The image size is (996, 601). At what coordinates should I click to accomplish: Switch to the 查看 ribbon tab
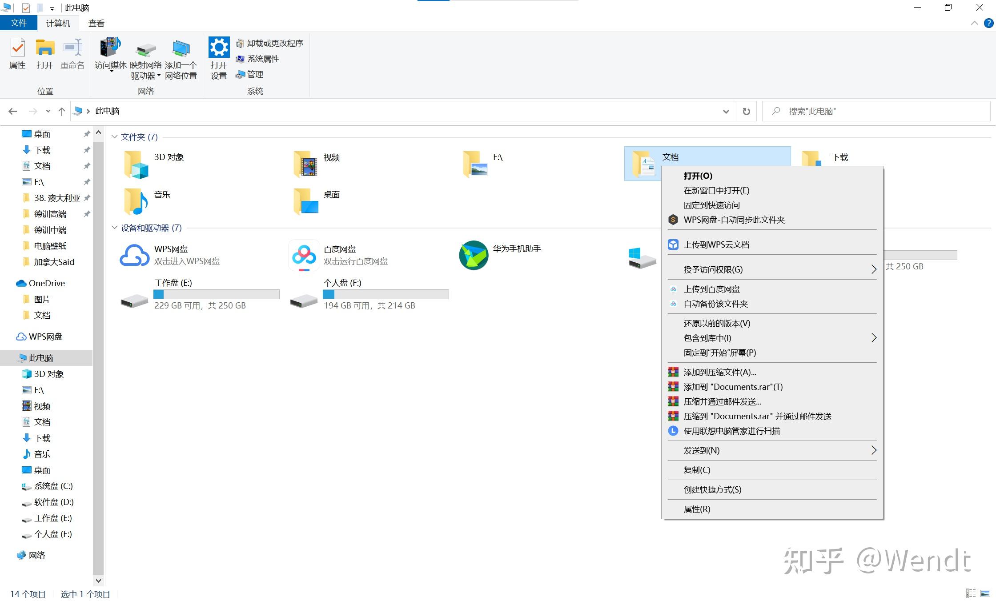tap(96, 23)
